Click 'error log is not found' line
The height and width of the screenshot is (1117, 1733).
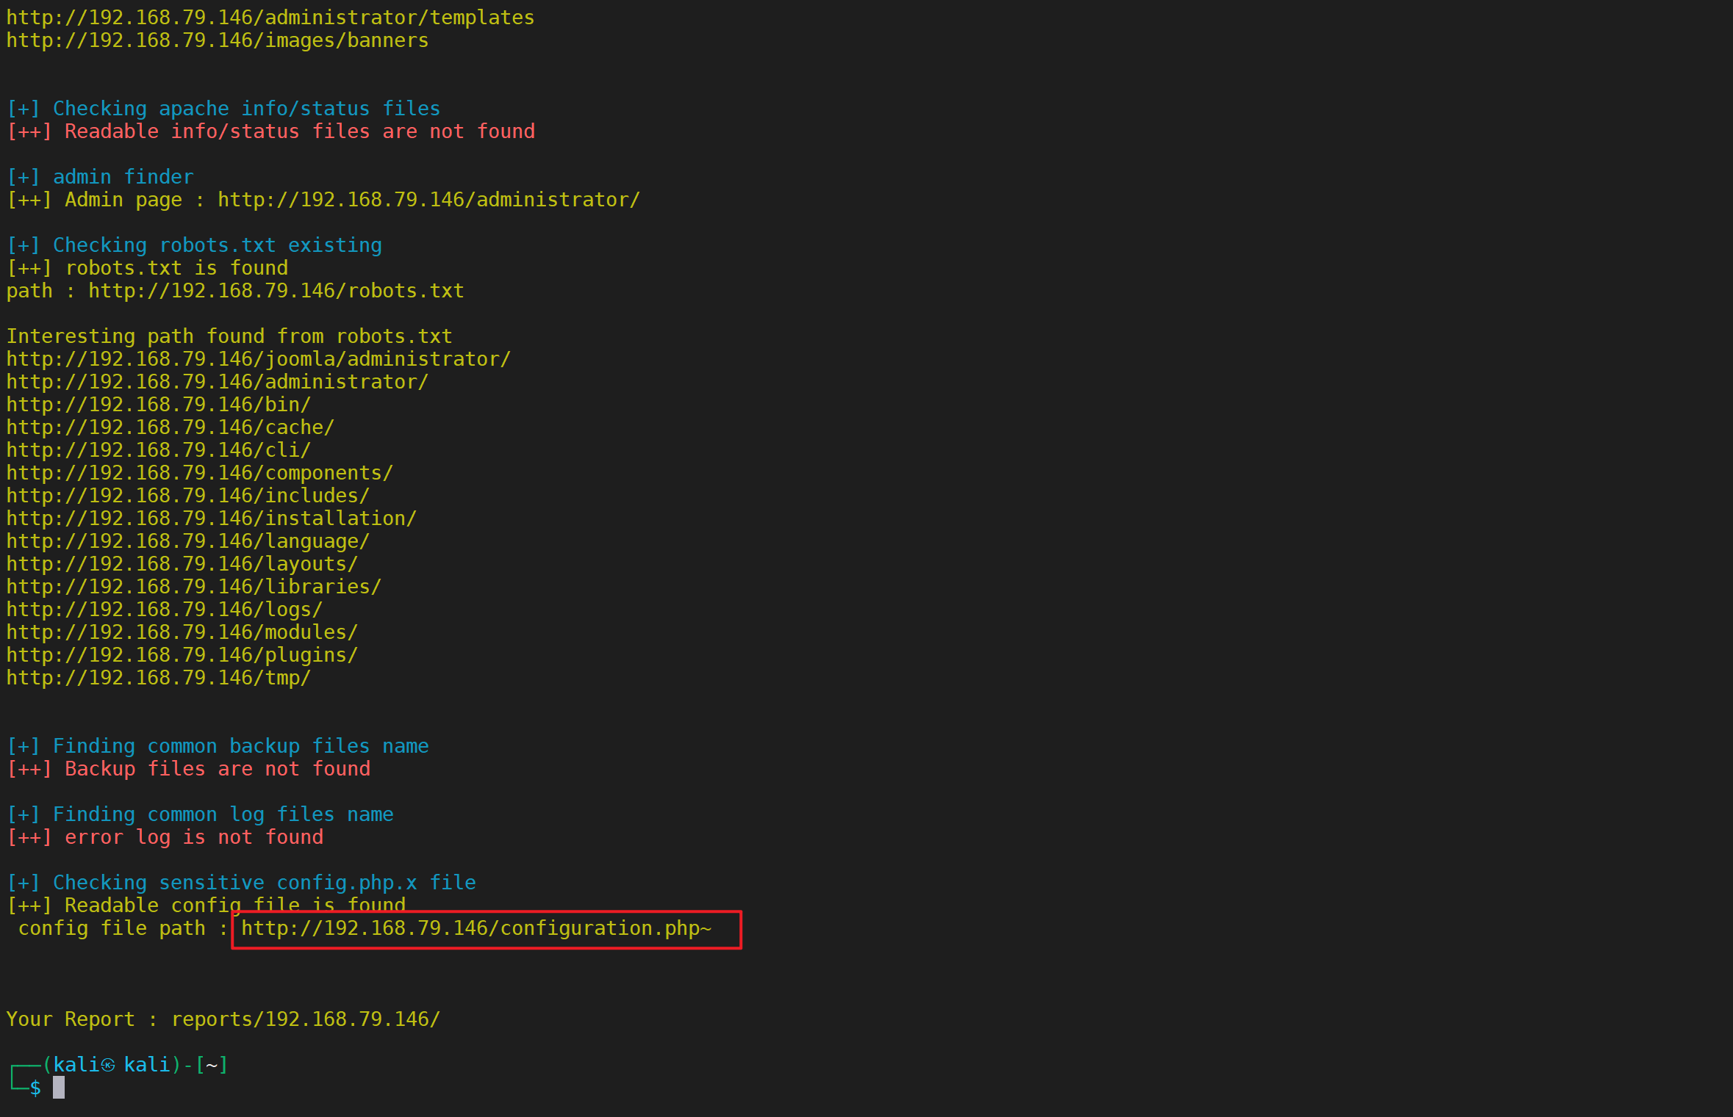[x=165, y=837]
